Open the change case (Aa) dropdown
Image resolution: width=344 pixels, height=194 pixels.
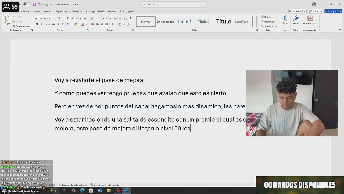(x=78, y=18)
